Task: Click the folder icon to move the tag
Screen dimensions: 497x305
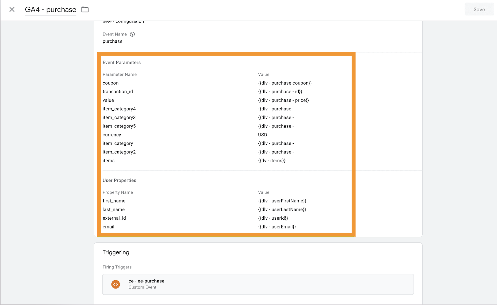Action: pos(85,9)
